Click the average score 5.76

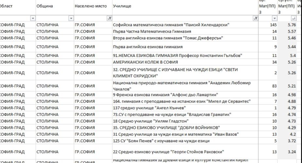coord(292,25)
